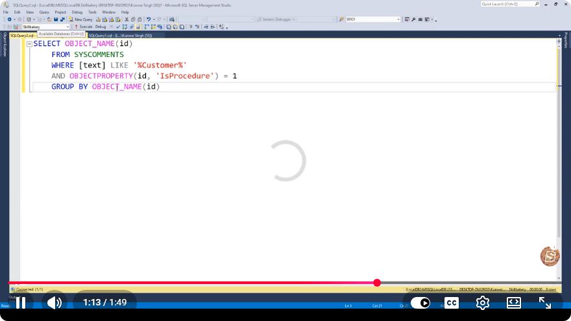Click the Save All icon
571x321 pixels.
tap(62, 19)
